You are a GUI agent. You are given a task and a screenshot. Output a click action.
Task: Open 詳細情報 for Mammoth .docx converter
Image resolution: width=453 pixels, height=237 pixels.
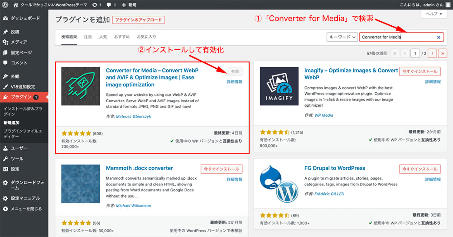coord(234,180)
